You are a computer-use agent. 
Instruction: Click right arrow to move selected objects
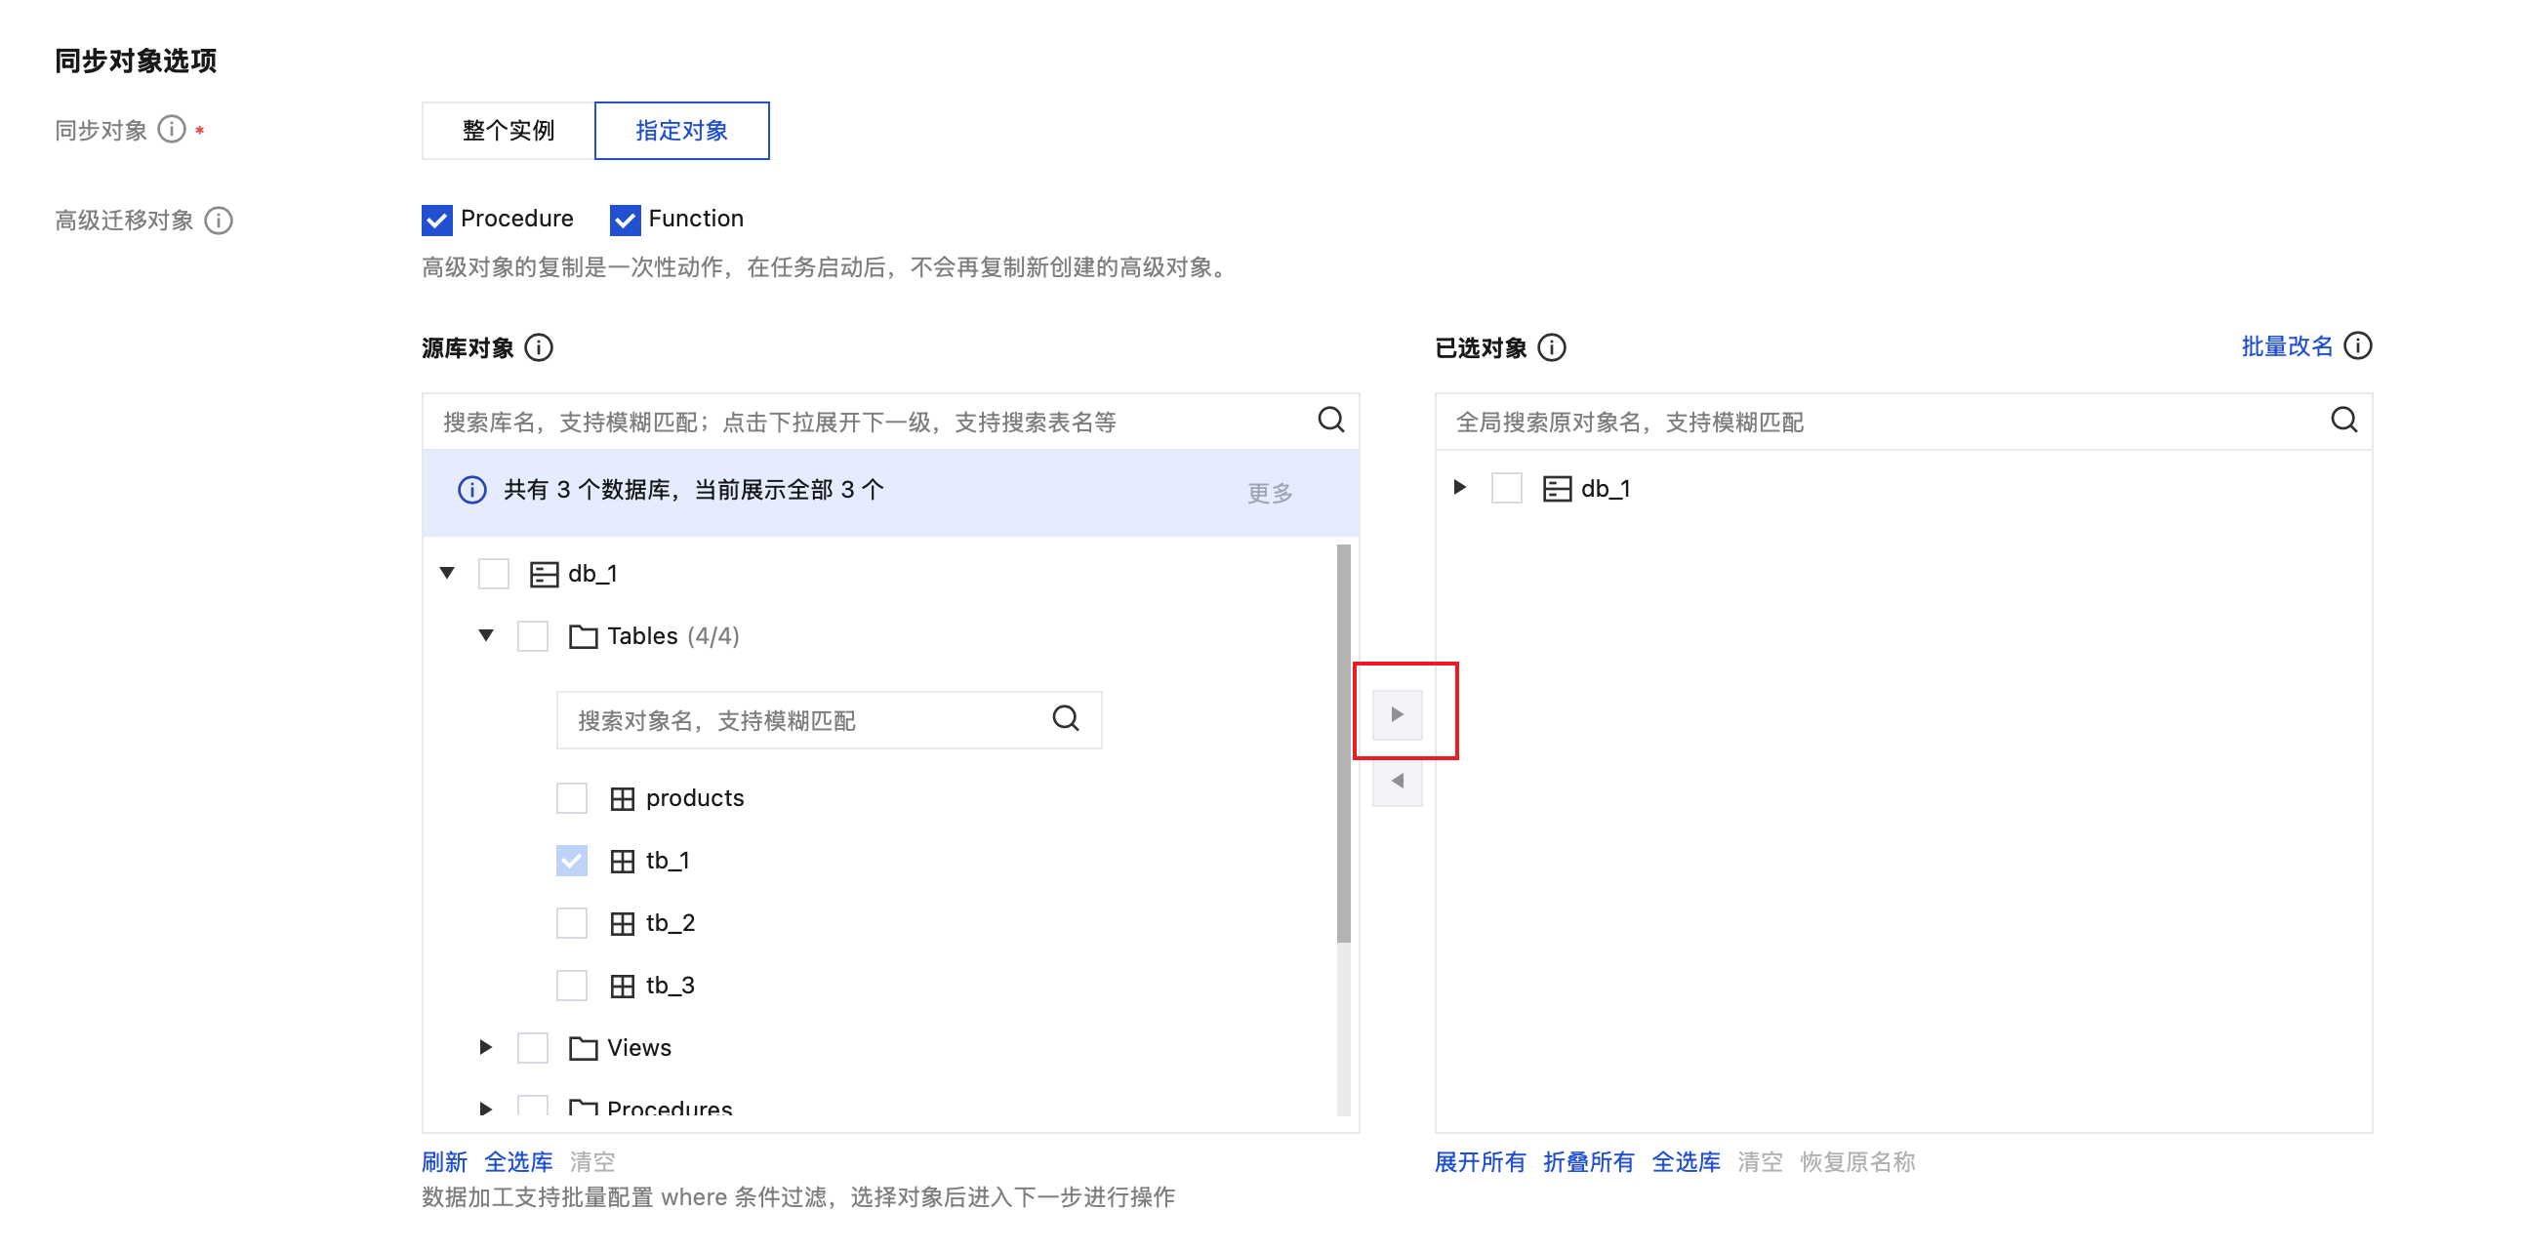(1398, 714)
